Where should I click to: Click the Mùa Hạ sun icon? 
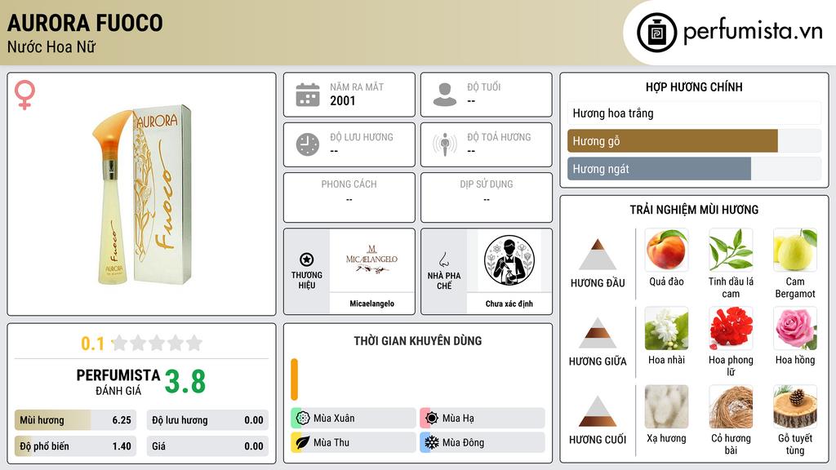[x=432, y=419]
